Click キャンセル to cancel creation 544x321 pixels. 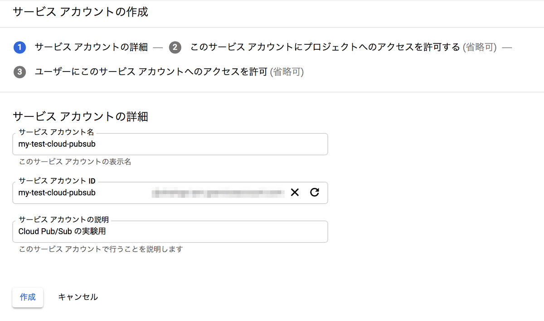[x=78, y=297]
